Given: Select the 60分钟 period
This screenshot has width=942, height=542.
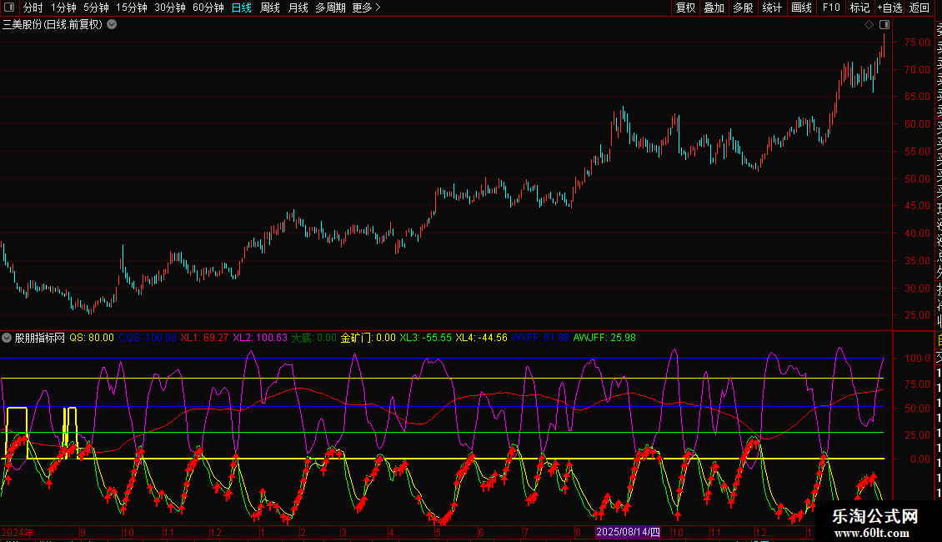Looking at the screenshot, I should click(x=208, y=8).
